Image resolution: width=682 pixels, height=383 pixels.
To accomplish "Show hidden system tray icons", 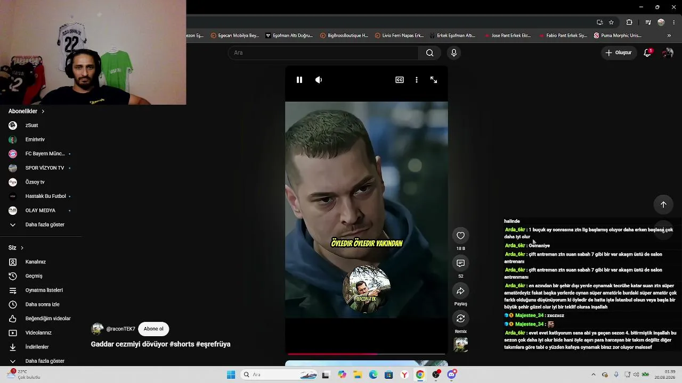I will point(594,374).
